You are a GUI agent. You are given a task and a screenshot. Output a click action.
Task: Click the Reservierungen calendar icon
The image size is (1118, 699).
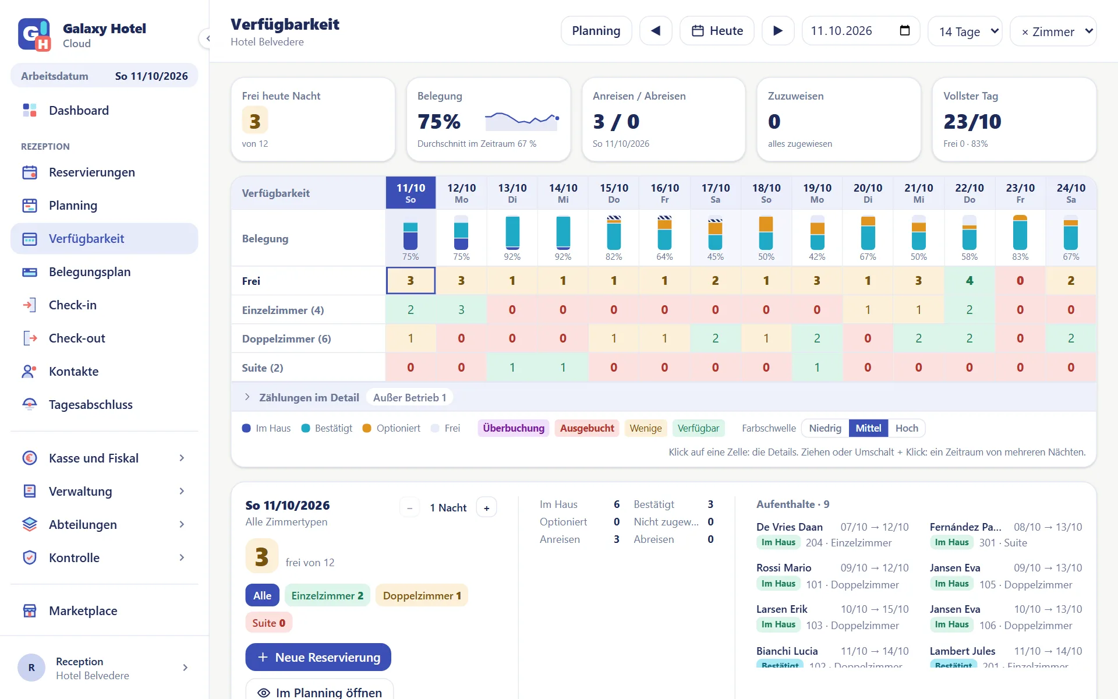coord(30,172)
